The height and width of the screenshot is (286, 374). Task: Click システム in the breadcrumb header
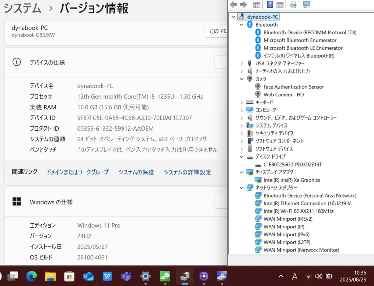pyautogui.click(x=22, y=8)
